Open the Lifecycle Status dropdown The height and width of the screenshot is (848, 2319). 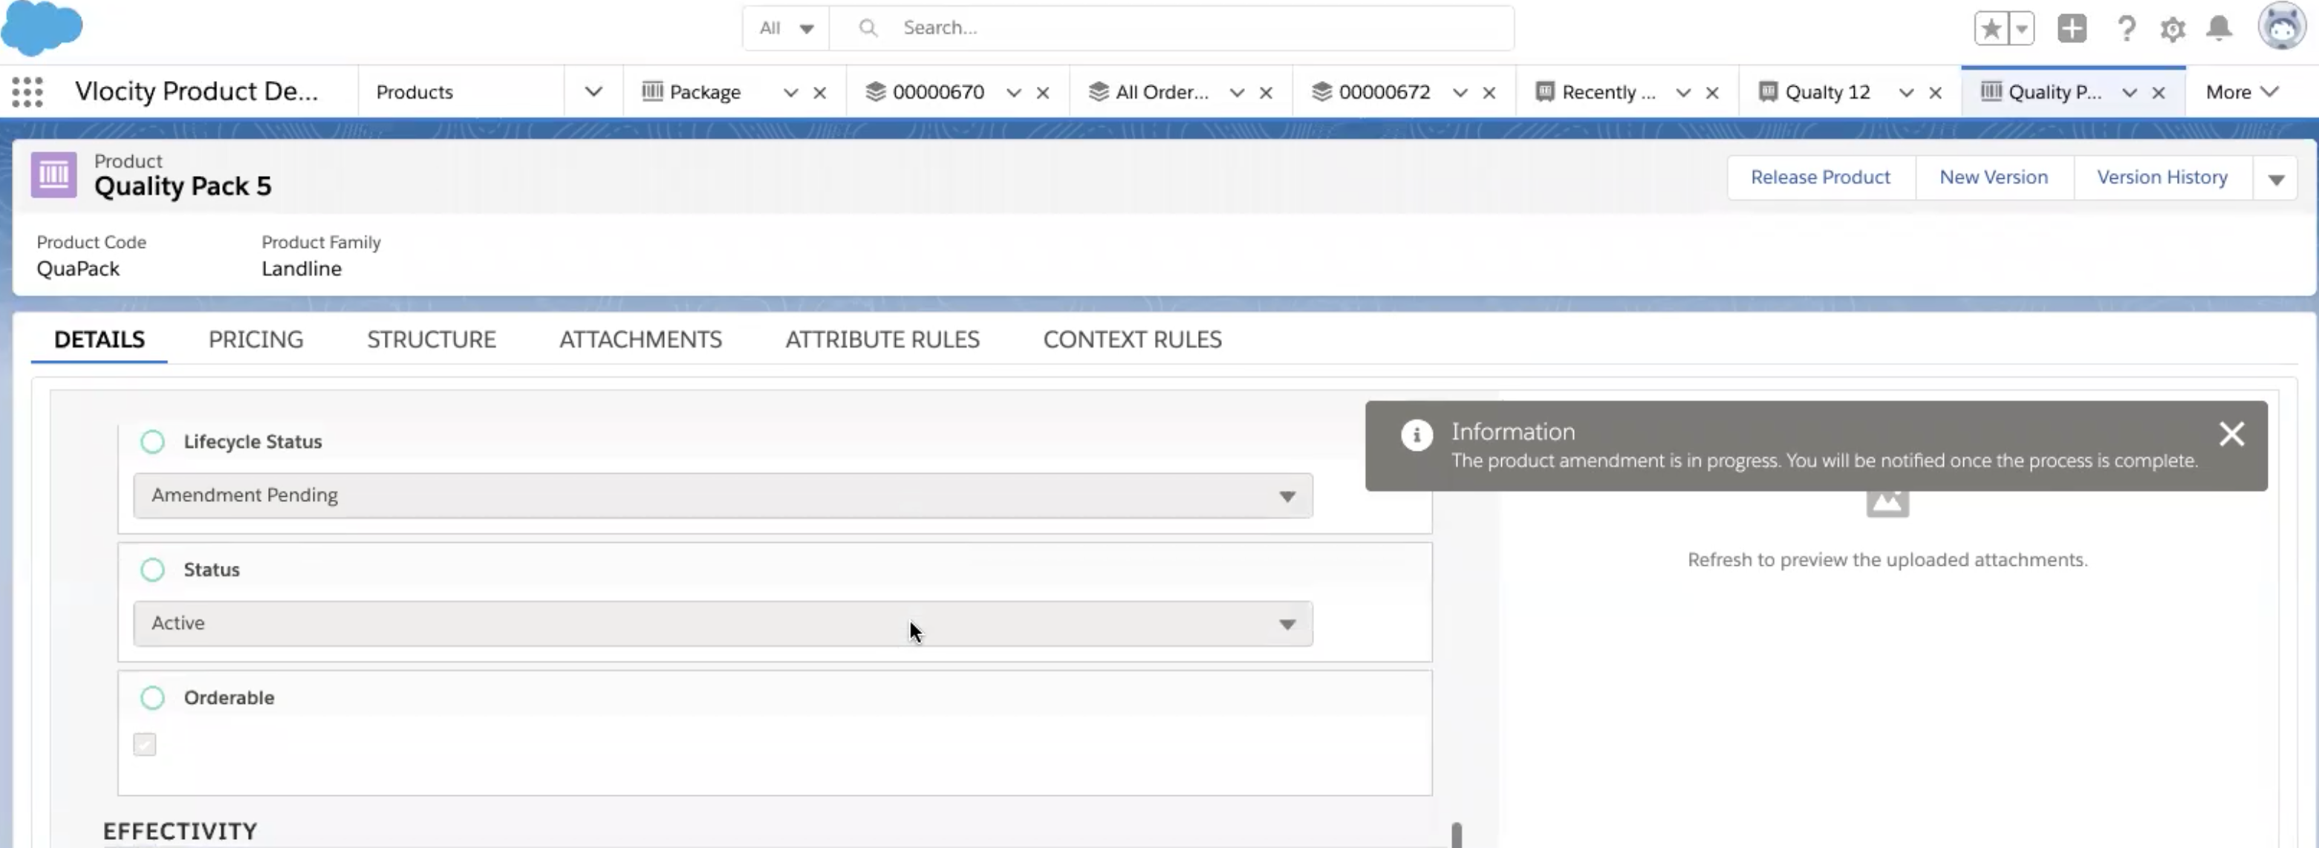click(723, 496)
